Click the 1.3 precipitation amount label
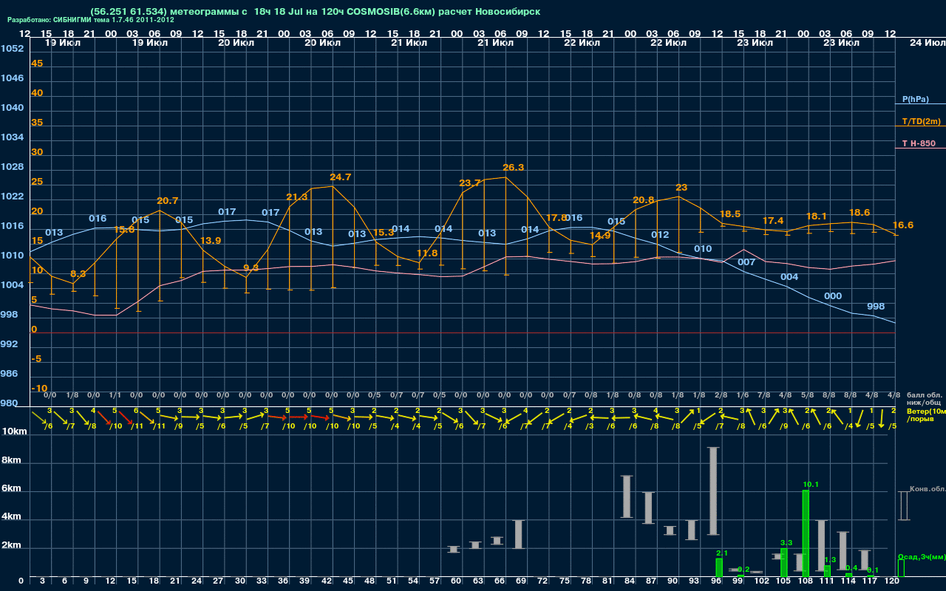This screenshot has height=591, width=946. [x=830, y=560]
